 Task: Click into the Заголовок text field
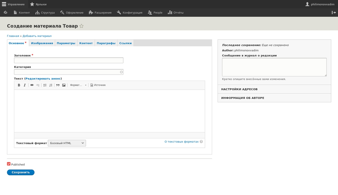[x=69, y=60]
